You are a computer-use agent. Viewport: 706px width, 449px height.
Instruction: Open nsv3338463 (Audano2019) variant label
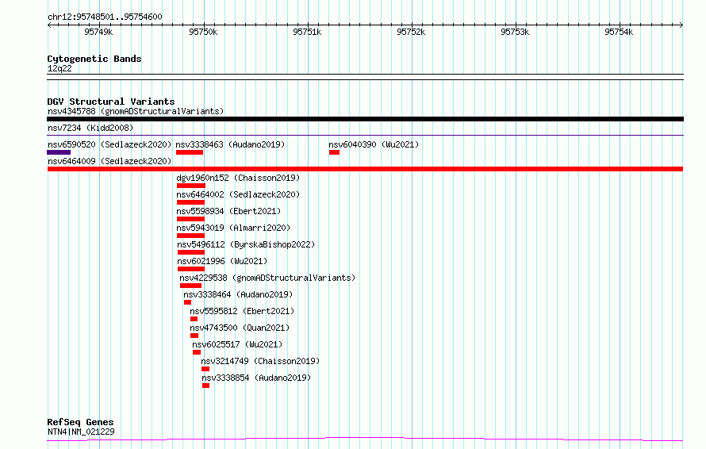(230, 144)
